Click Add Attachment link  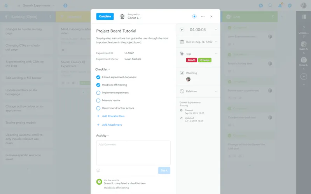click(x=112, y=125)
